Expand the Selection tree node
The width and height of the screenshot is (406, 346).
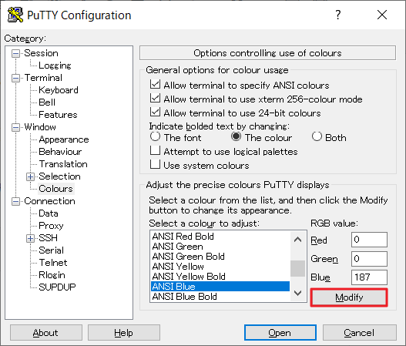[30, 176]
